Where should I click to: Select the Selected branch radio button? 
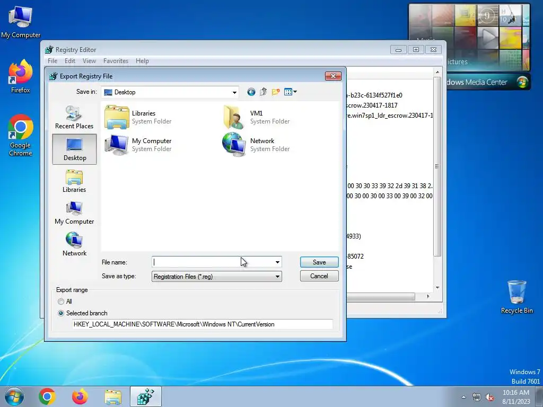61,313
